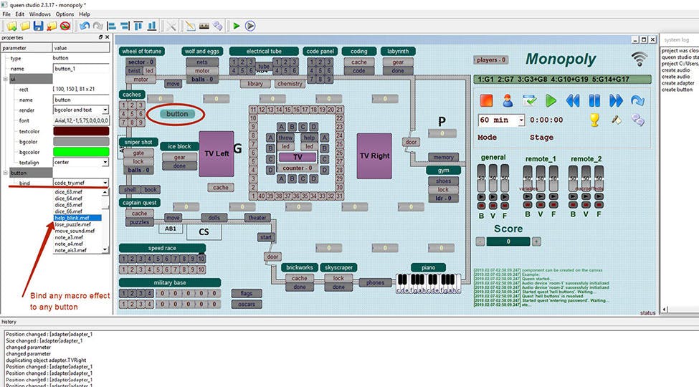This screenshot has width=699, height=387.
Task: Open the render type dropdown
Action: (x=105, y=110)
